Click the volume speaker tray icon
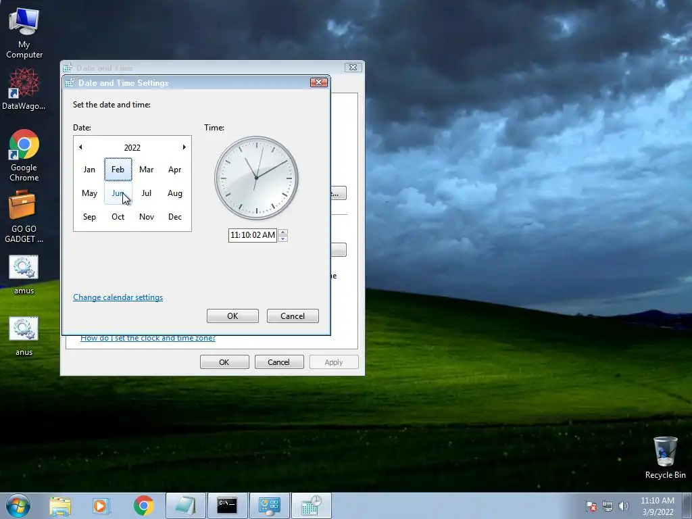Image resolution: width=692 pixels, height=519 pixels. click(x=624, y=506)
